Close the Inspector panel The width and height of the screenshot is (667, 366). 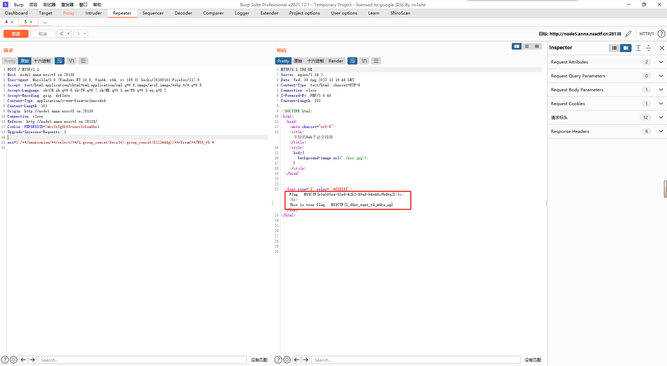click(662, 48)
